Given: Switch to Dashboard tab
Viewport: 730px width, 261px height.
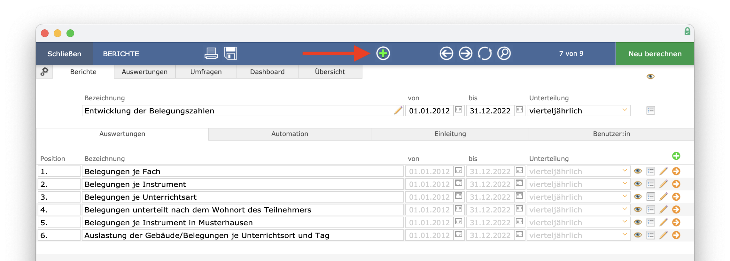Looking at the screenshot, I should [267, 72].
